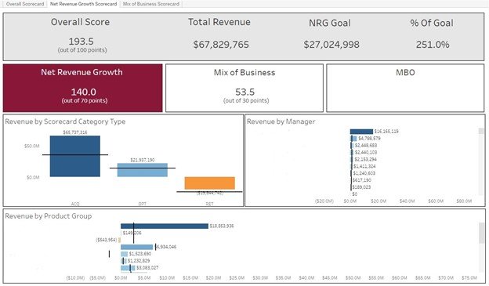Click the $66,737,316 label above ACQ bar
This screenshot has height=286, width=489.
coord(75,132)
